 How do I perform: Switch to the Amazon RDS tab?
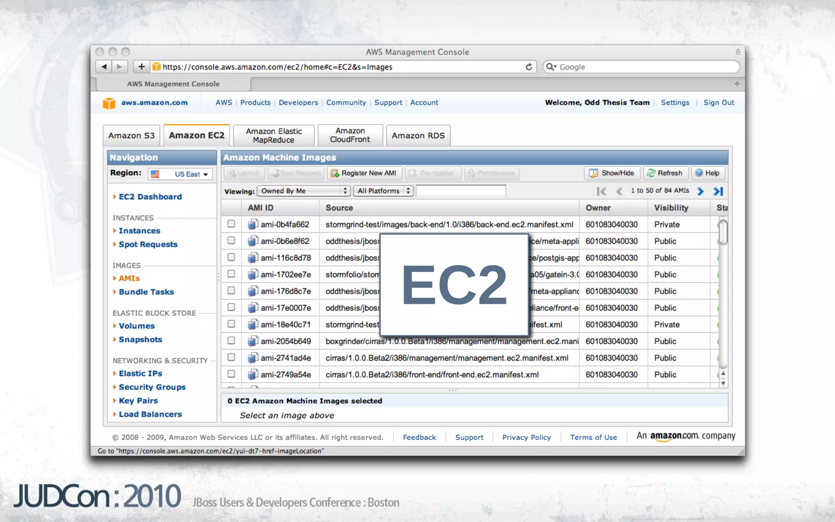(x=418, y=135)
